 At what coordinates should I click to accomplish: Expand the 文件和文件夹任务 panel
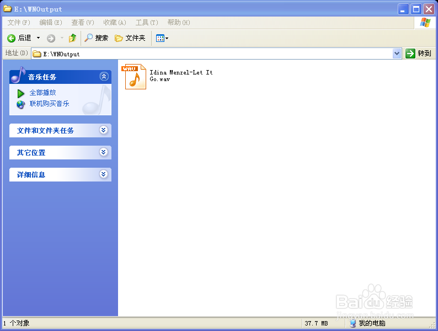pos(103,130)
